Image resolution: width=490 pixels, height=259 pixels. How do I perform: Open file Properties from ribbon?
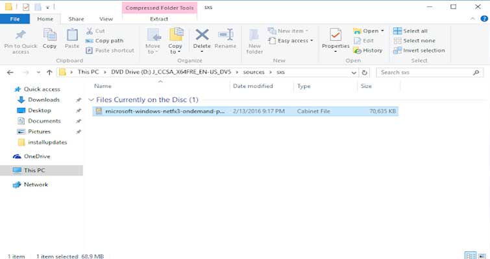tap(336, 40)
